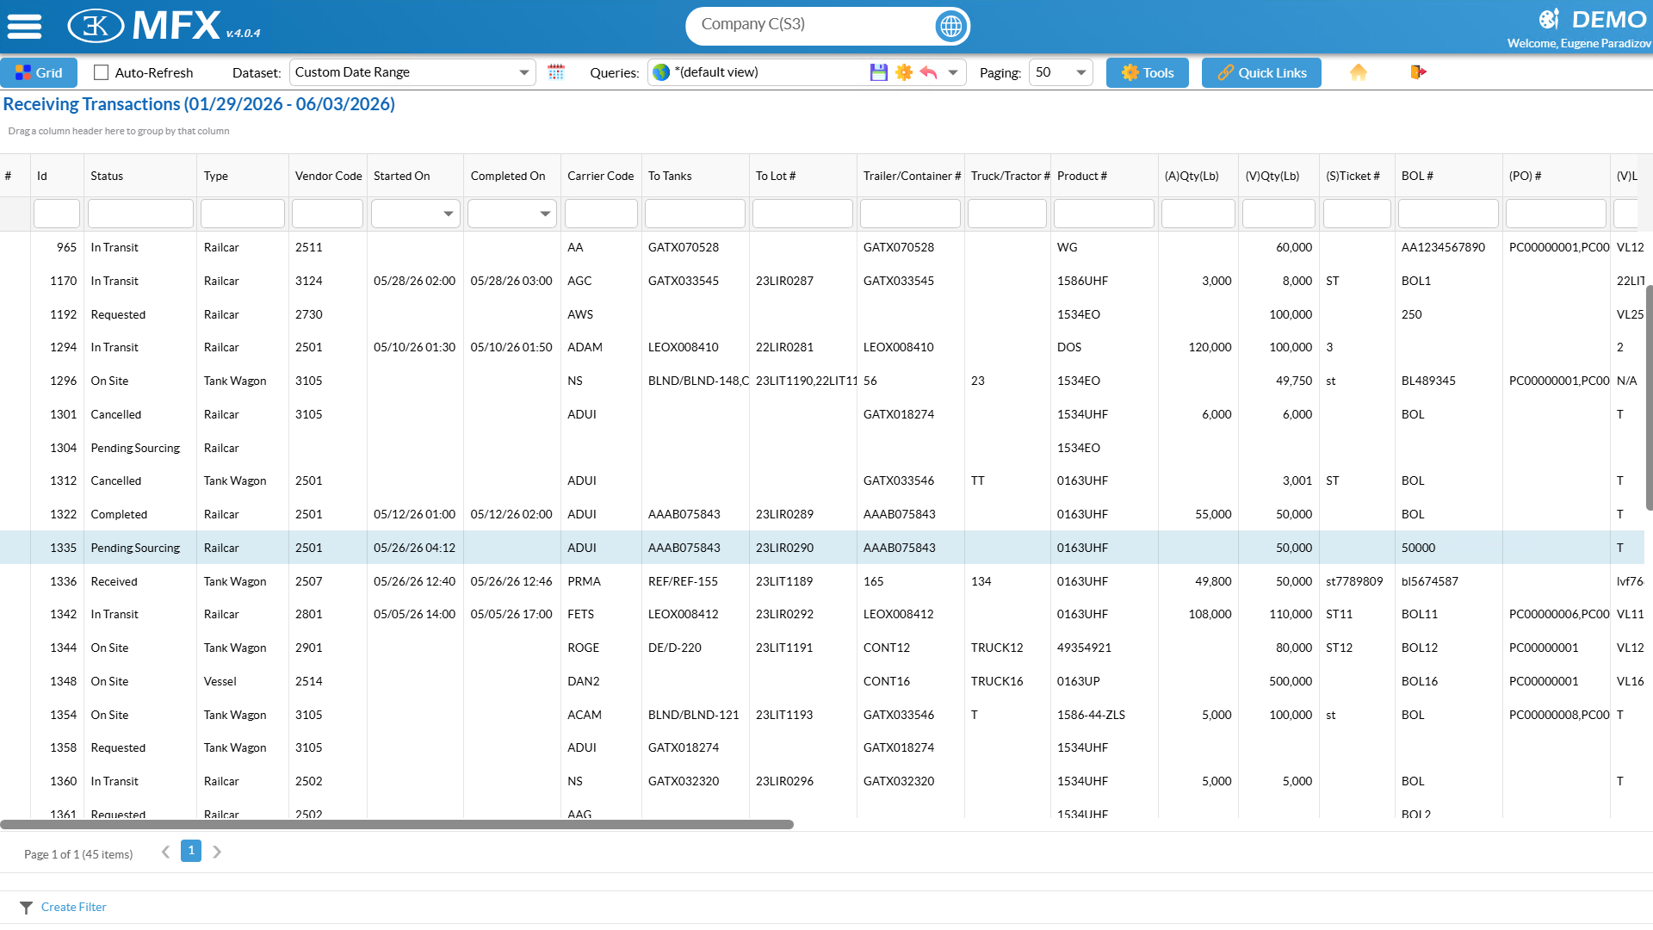Log out using exit door icon
1653x930 pixels.
pyautogui.click(x=1418, y=72)
